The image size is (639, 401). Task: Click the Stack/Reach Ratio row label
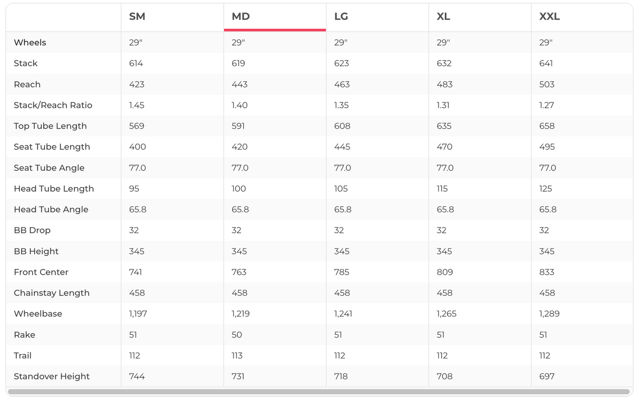pyautogui.click(x=53, y=105)
